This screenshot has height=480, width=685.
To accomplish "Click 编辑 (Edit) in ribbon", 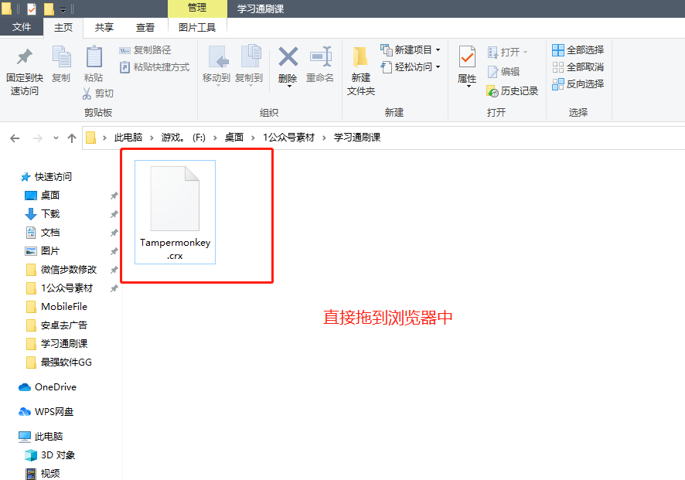I will pyautogui.click(x=503, y=72).
